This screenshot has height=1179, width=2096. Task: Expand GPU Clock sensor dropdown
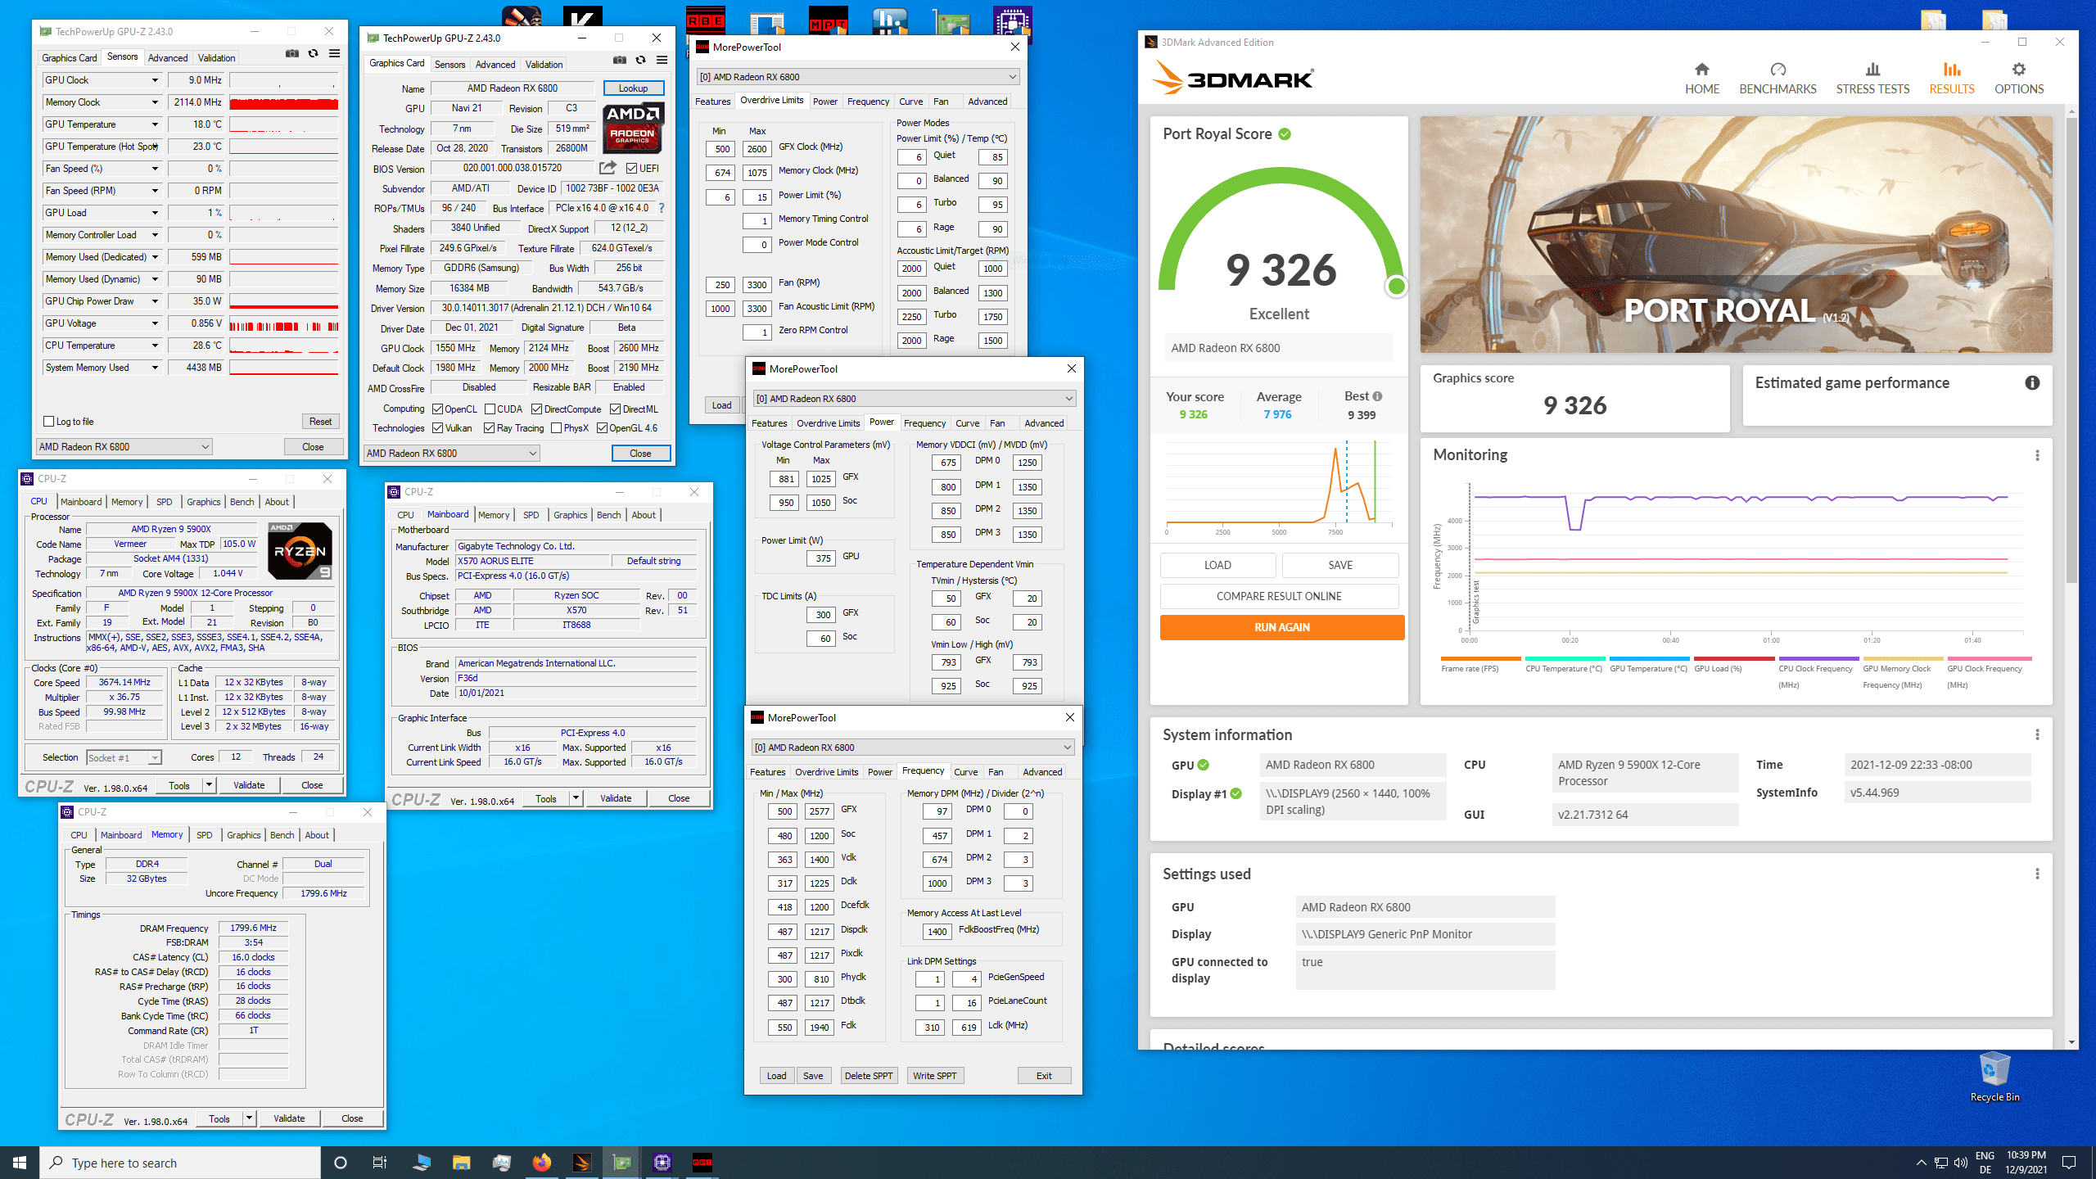154,80
